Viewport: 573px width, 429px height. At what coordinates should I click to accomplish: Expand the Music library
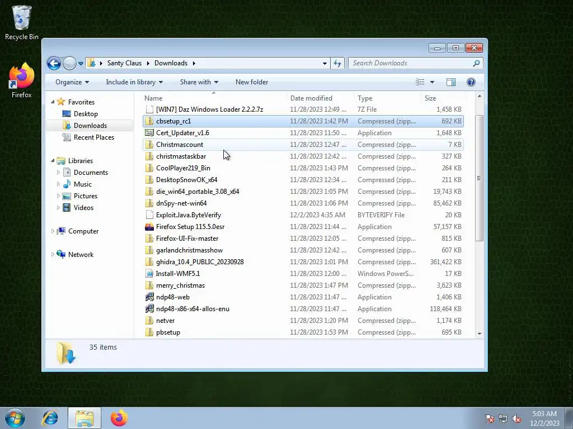point(58,184)
